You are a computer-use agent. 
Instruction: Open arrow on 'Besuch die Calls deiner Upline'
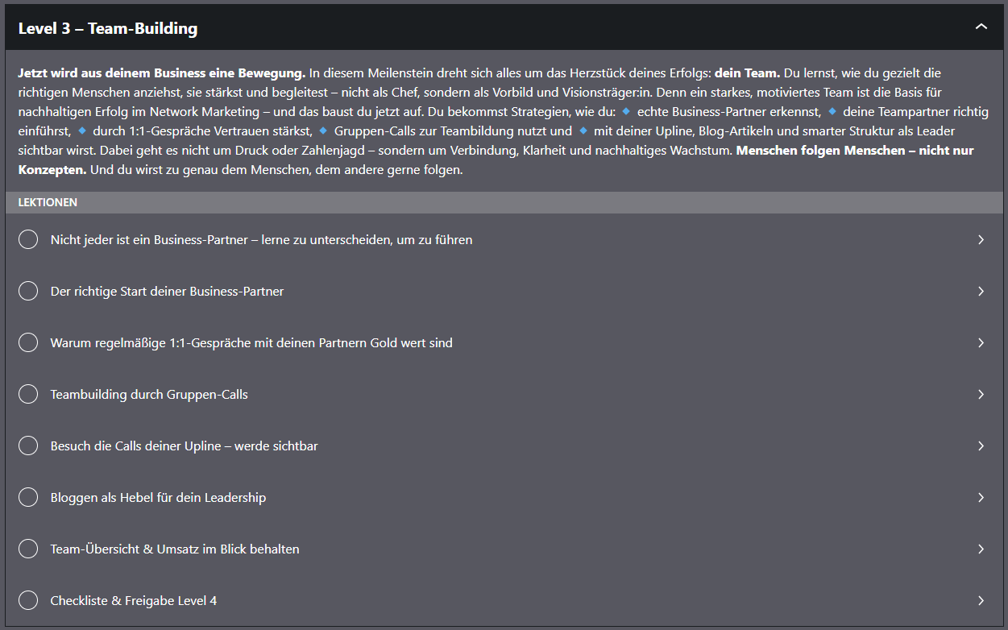click(981, 446)
